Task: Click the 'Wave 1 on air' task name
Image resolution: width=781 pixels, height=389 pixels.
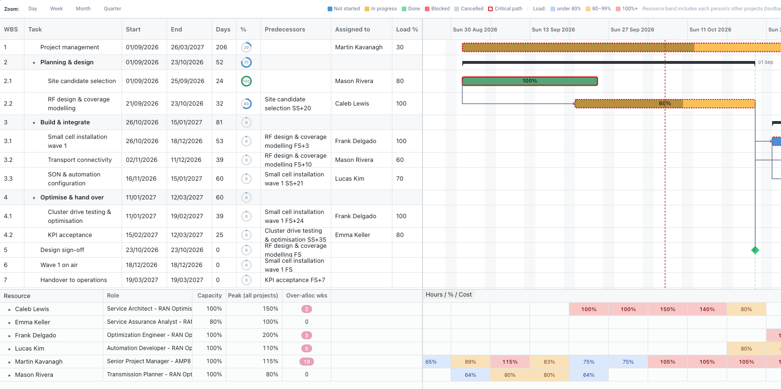Action: point(59,265)
